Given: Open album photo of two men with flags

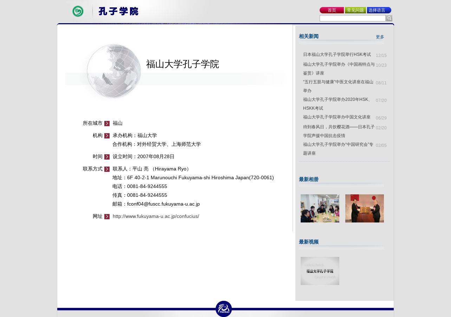Looking at the screenshot, I should pos(365,208).
